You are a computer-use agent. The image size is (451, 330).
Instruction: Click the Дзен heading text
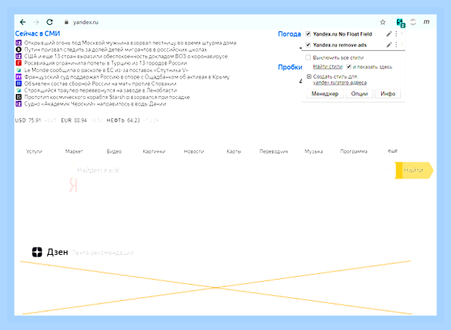tap(57, 252)
